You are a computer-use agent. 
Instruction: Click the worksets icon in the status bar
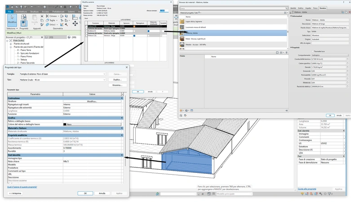[x=158, y=194]
